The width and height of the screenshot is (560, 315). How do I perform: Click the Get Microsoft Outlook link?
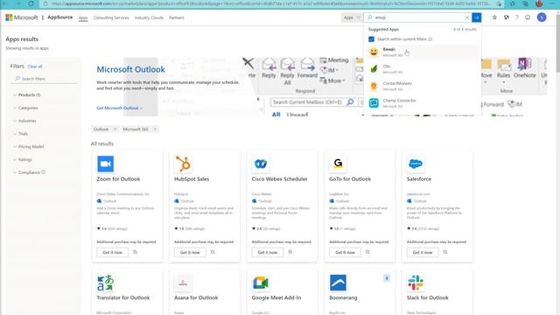click(x=119, y=108)
